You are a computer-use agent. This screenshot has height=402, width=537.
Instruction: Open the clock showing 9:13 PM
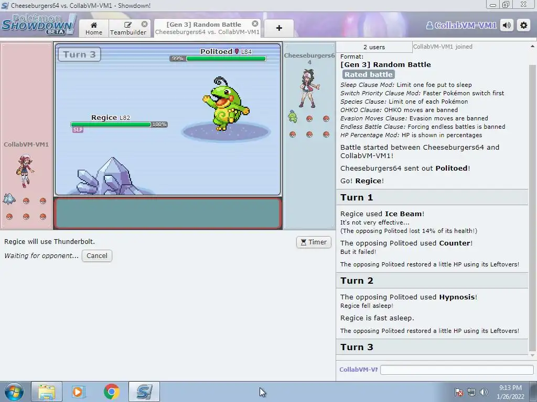(510, 392)
